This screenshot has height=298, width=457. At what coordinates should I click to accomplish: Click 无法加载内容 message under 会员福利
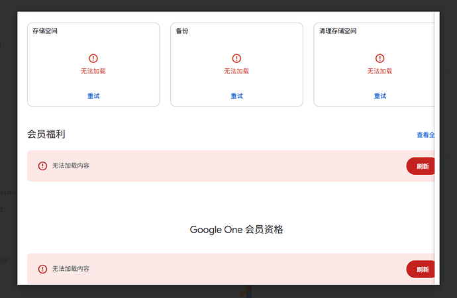click(71, 166)
